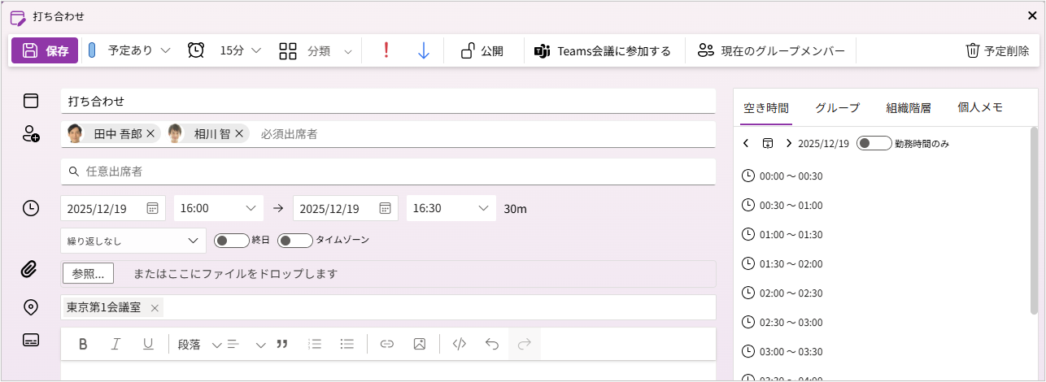Click the paperclip attachment icon
Viewport: 1046px width, 382px height.
(x=31, y=270)
